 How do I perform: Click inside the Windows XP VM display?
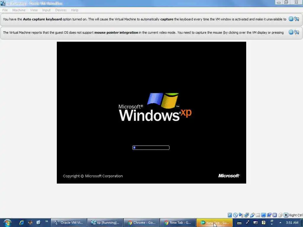pyautogui.click(x=151, y=113)
